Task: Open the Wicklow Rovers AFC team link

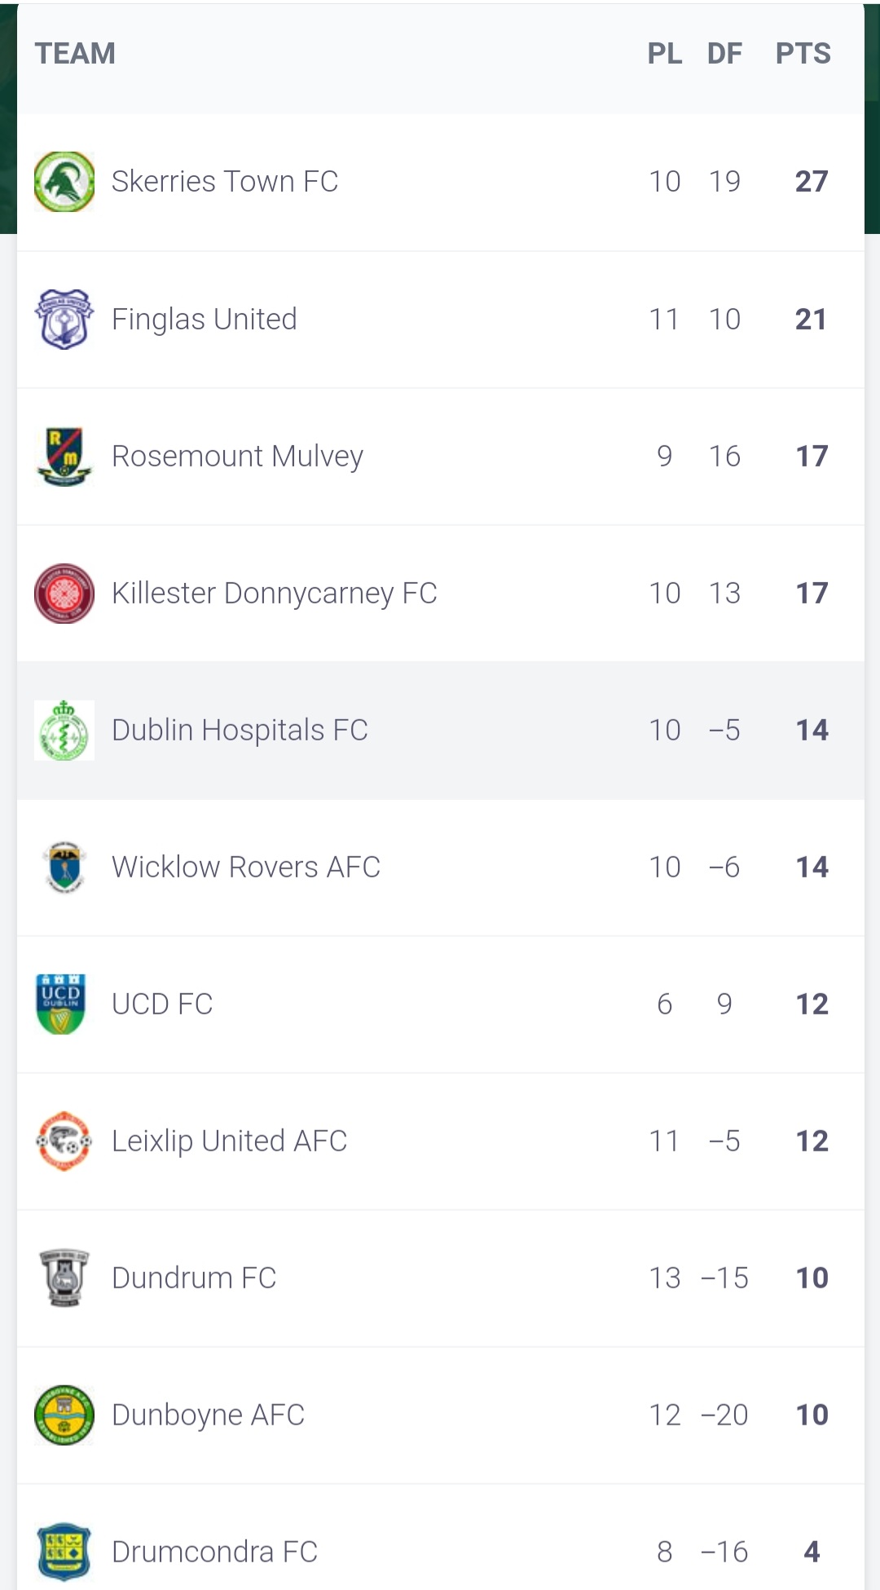Action: (x=246, y=867)
